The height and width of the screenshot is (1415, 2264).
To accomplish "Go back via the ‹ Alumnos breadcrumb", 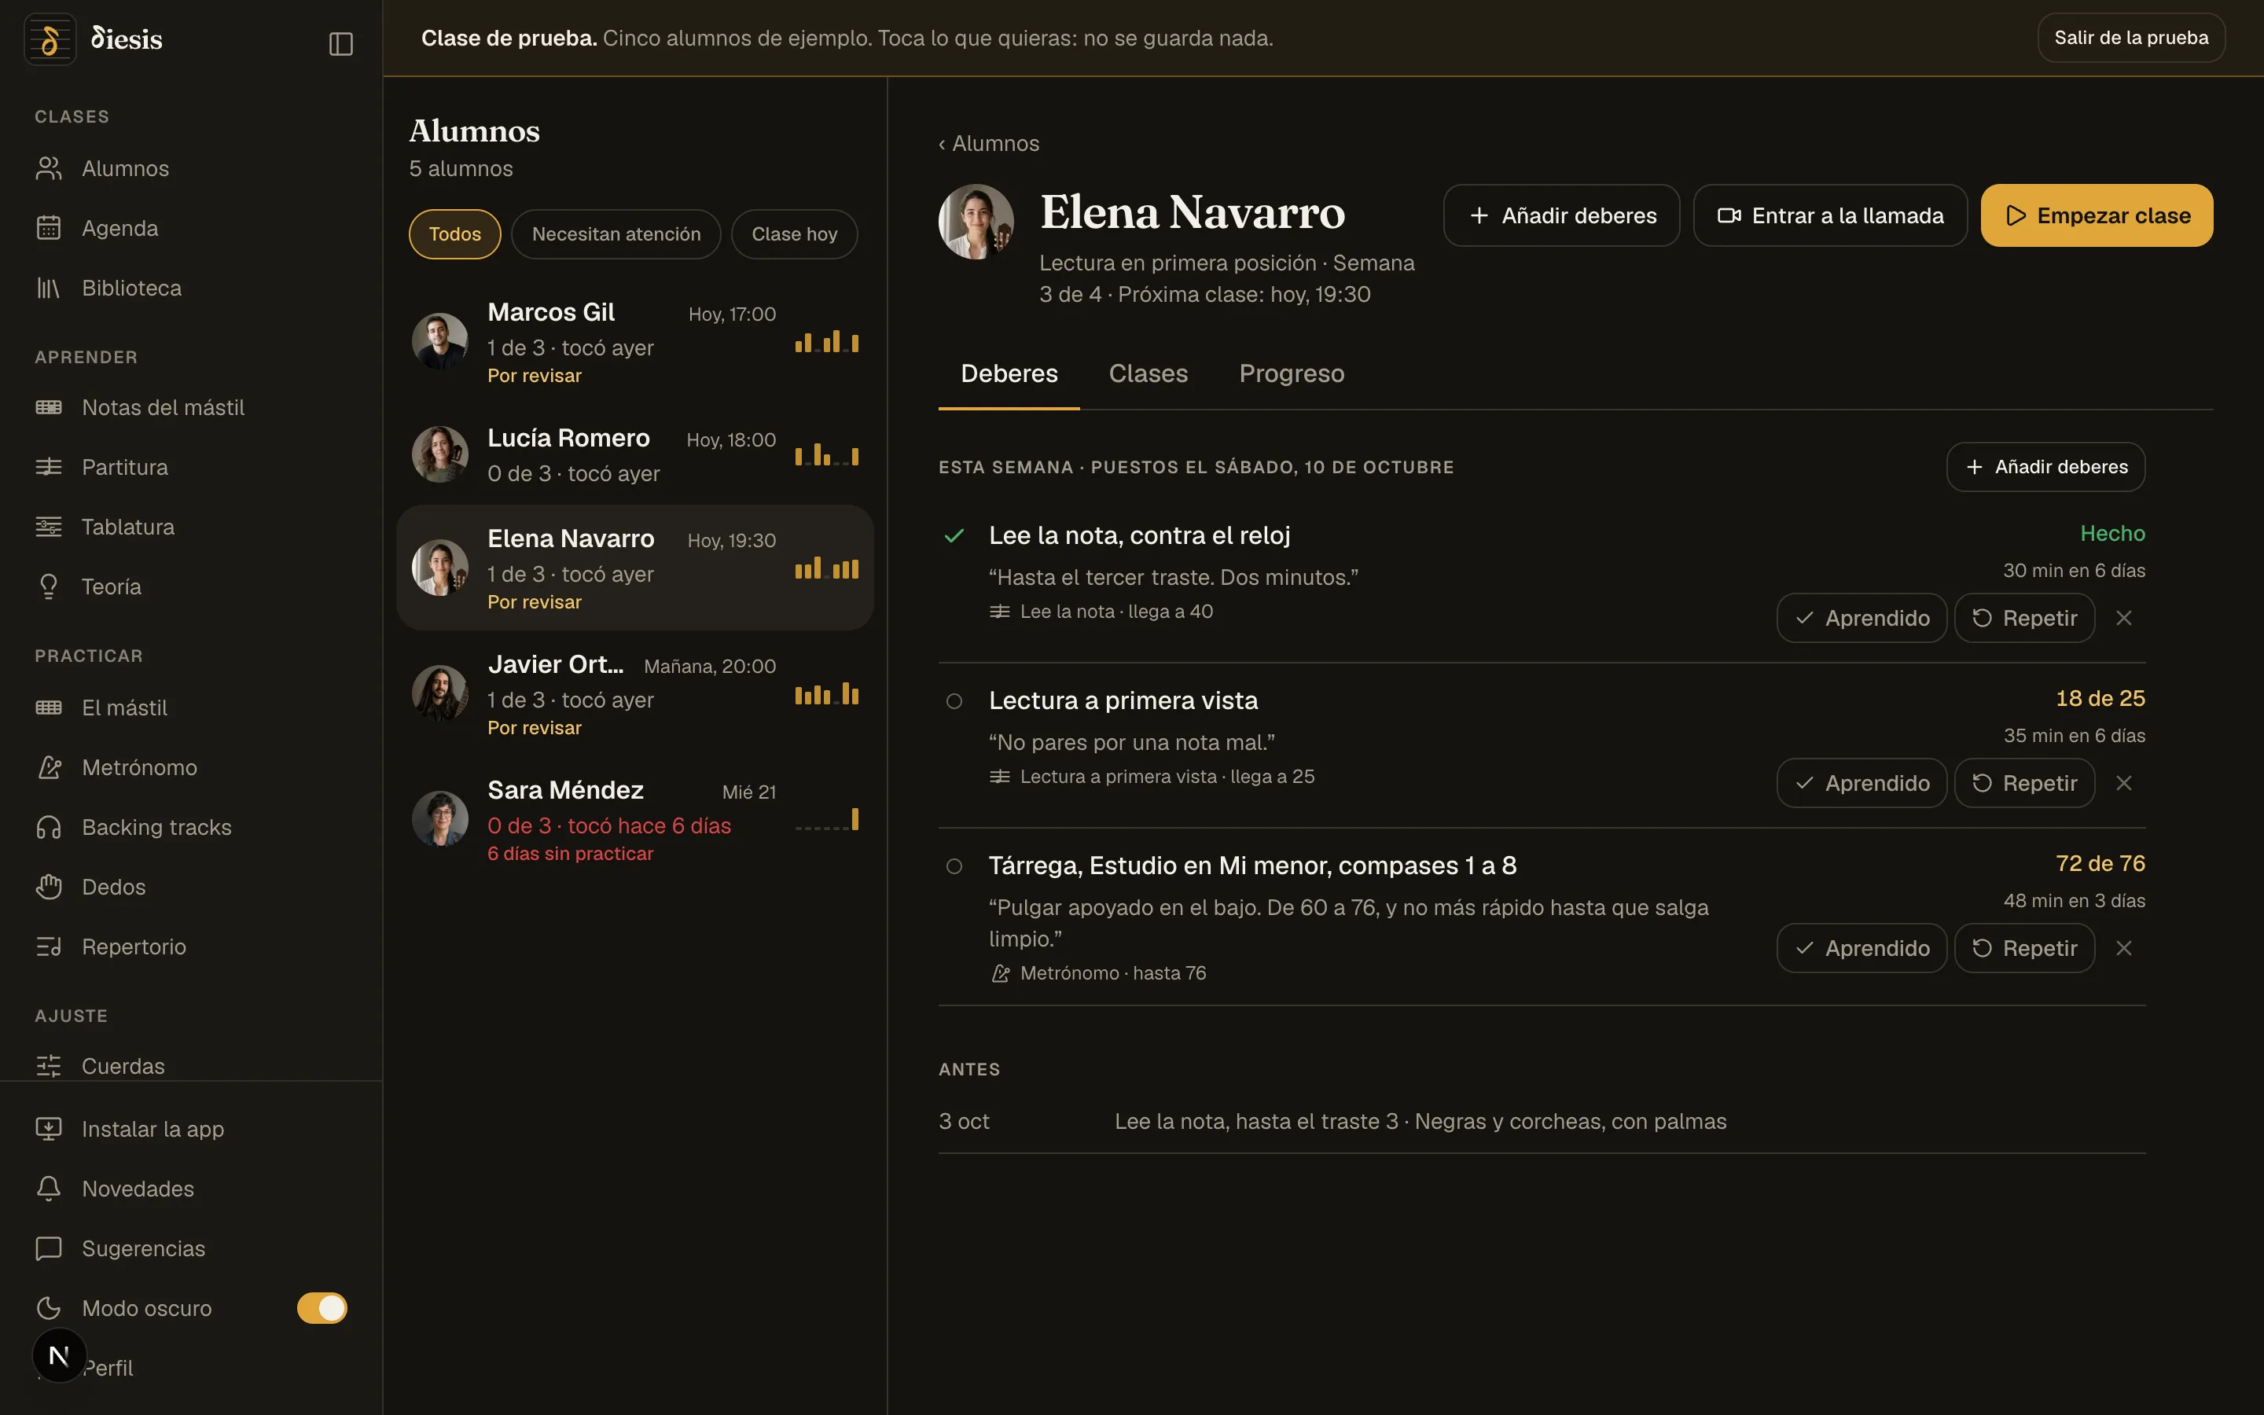I will tap(989, 143).
